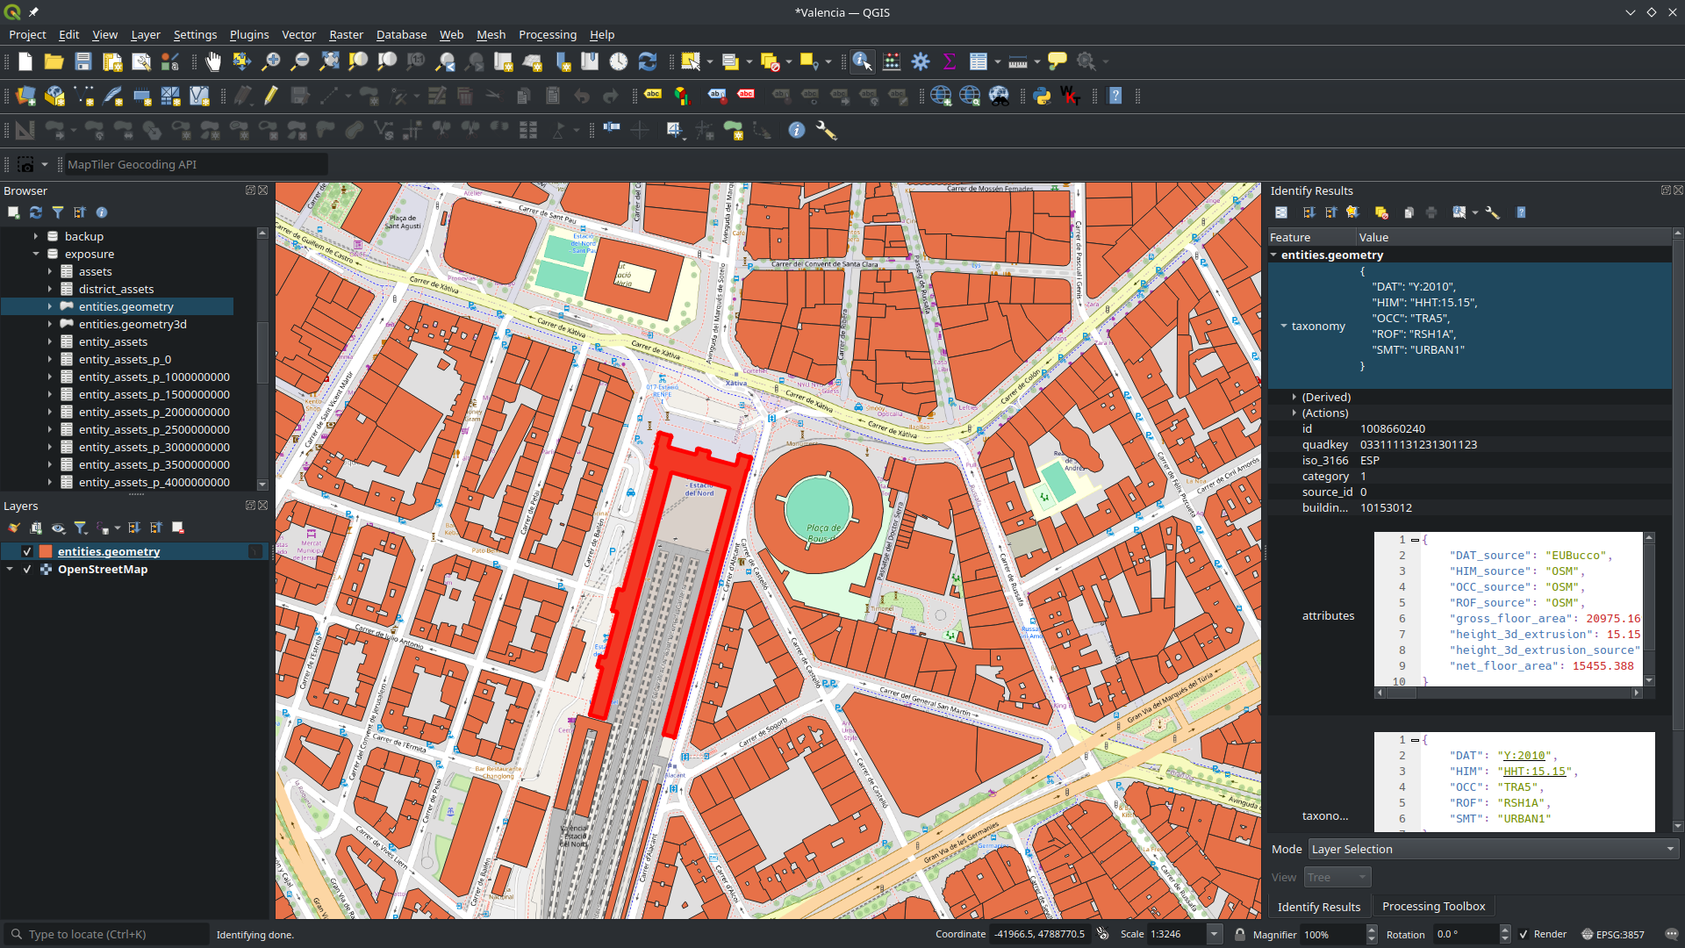Expand the district_assets table node
The image size is (1685, 948).
(50, 289)
